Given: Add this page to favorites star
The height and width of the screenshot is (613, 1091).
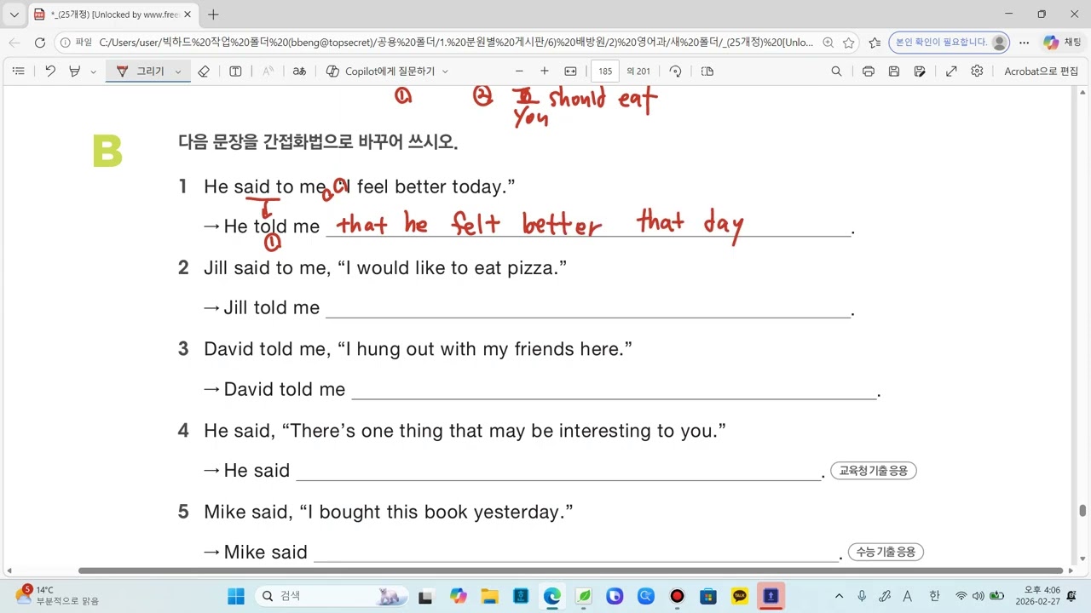Looking at the screenshot, I should [849, 43].
